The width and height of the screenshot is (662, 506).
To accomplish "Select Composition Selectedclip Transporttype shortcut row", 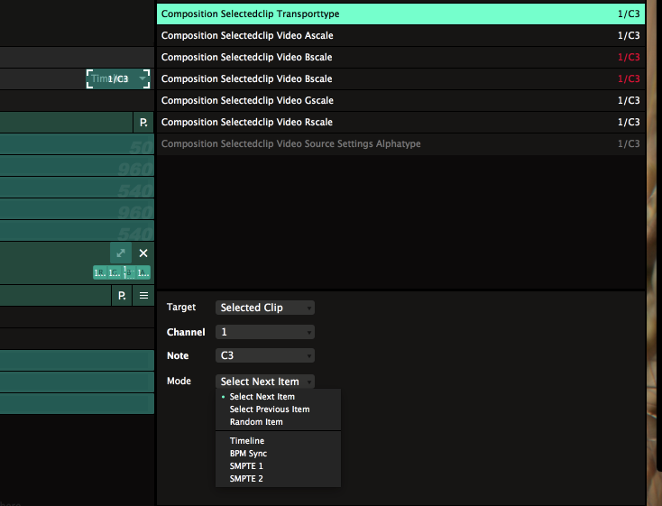I will 400,14.
